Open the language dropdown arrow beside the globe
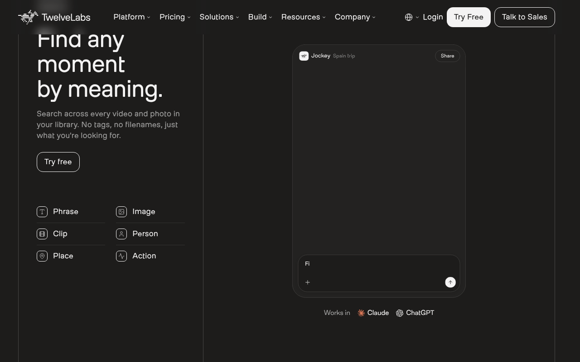This screenshot has width=580, height=362. pyautogui.click(x=417, y=17)
